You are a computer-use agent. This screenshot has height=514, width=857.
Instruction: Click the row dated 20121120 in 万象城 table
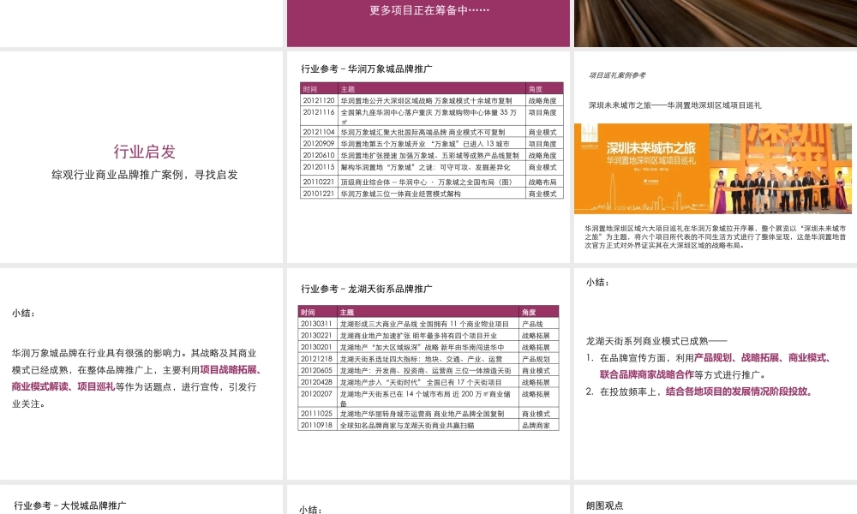click(x=432, y=100)
